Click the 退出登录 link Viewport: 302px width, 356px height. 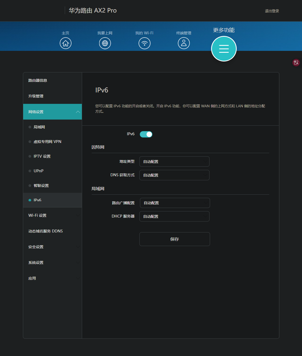tap(272, 11)
